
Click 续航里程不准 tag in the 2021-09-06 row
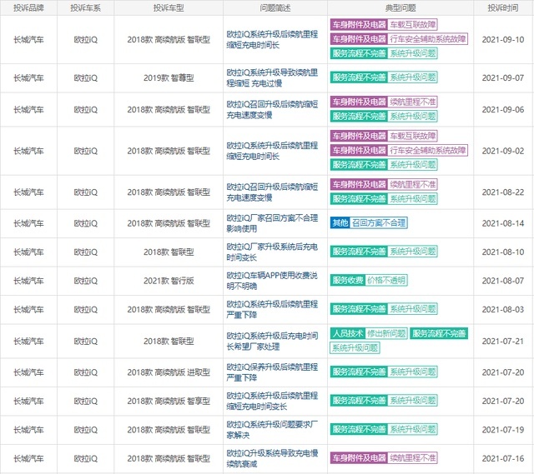click(x=412, y=102)
